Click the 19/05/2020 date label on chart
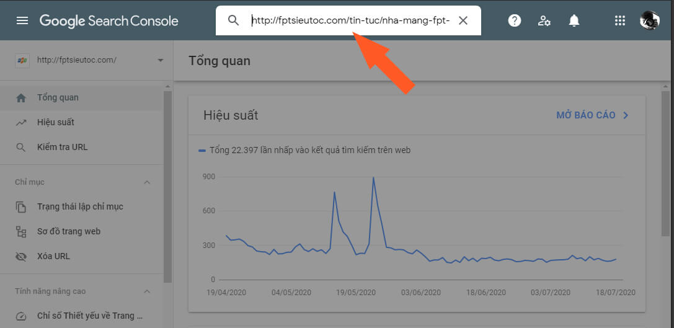 click(x=355, y=293)
